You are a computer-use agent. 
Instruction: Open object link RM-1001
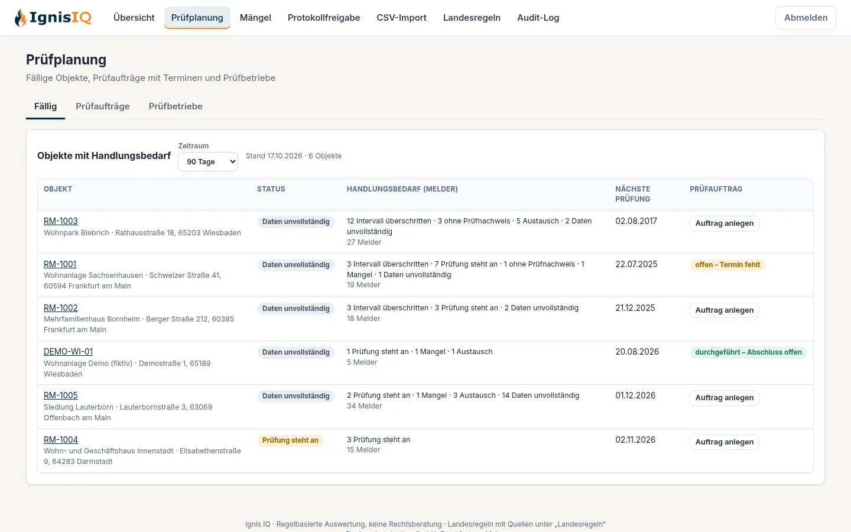(x=60, y=264)
